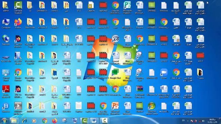
Task: Launch the Microsoft Publisher shortcut
Action: click(x=127, y=7)
